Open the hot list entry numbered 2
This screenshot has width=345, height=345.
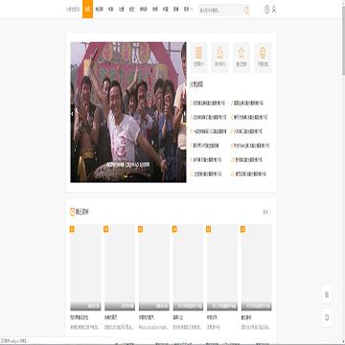pos(247,103)
